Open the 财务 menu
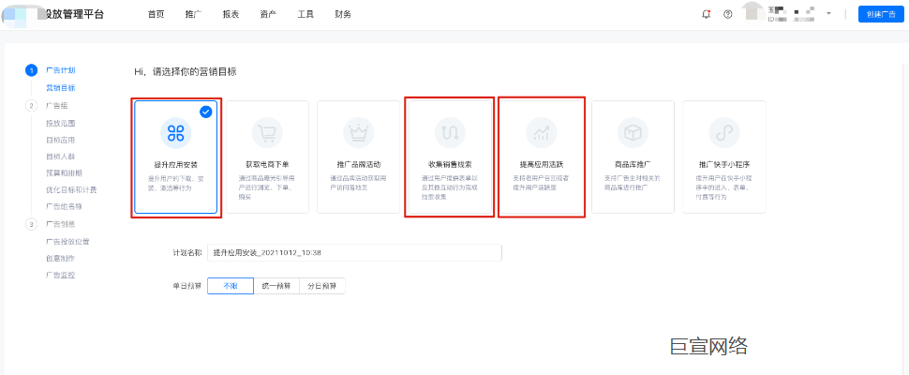Image resolution: width=909 pixels, height=375 pixels. [x=343, y=14]
